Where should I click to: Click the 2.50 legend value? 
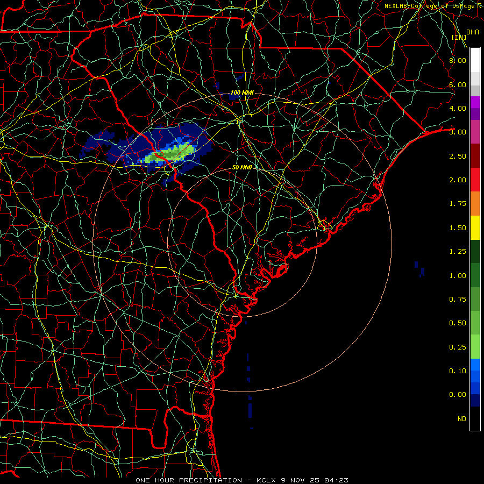(x=458, y=156)
